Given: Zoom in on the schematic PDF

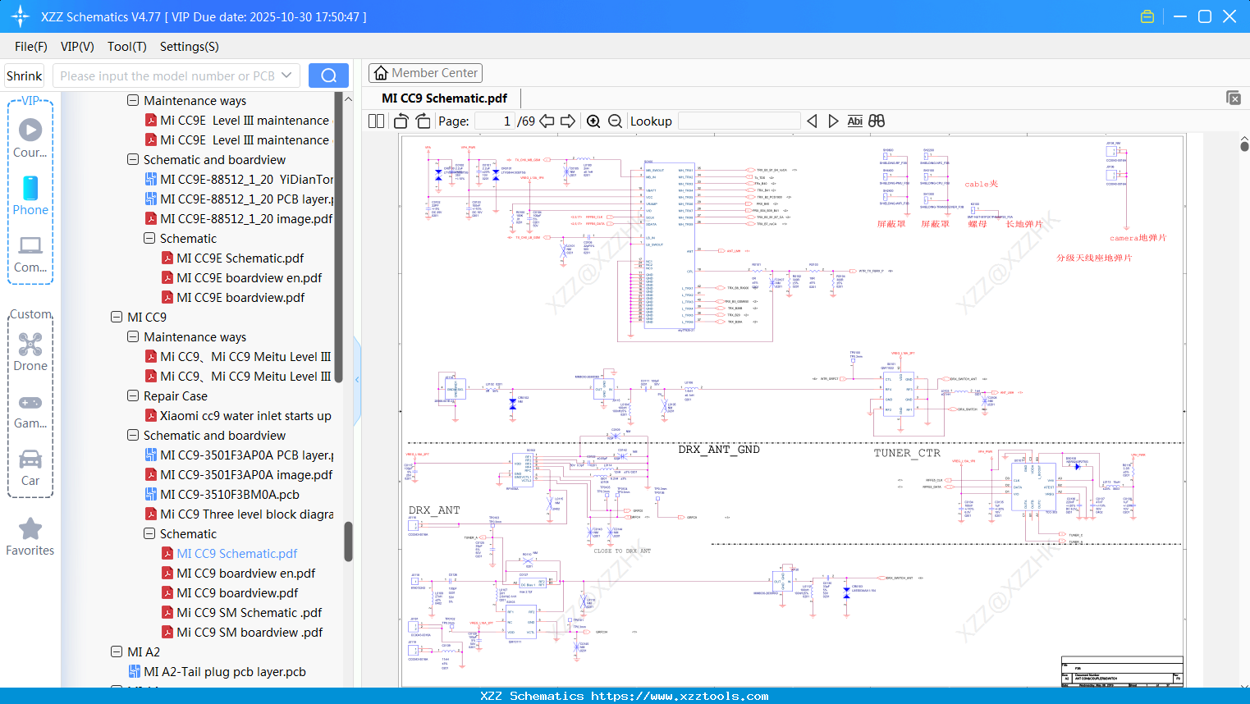Looking at the screenshot, I should coord(593,121).
